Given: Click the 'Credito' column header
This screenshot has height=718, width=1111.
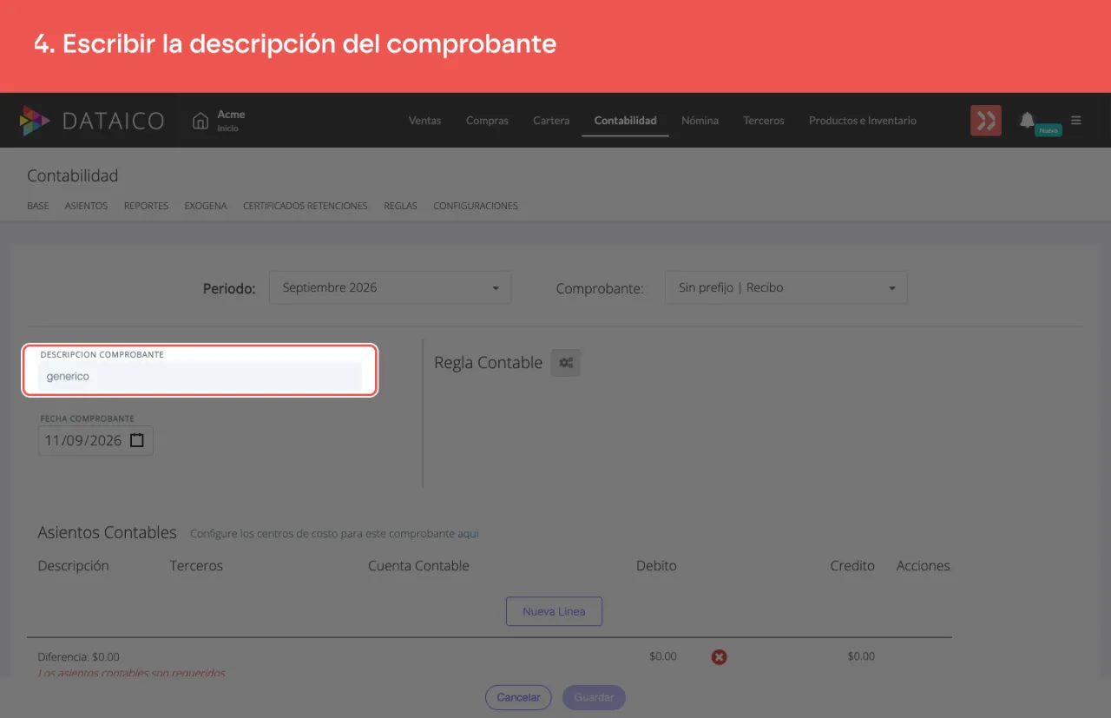Looking at the screenshot, I should (852, 566).
